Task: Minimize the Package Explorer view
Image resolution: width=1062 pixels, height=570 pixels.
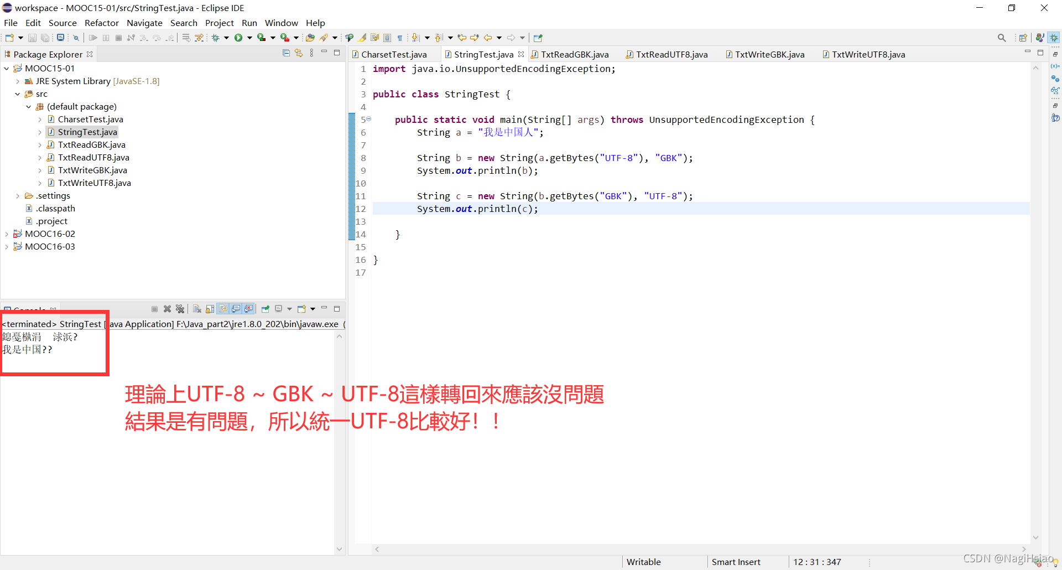Action: tap(324, 52)
